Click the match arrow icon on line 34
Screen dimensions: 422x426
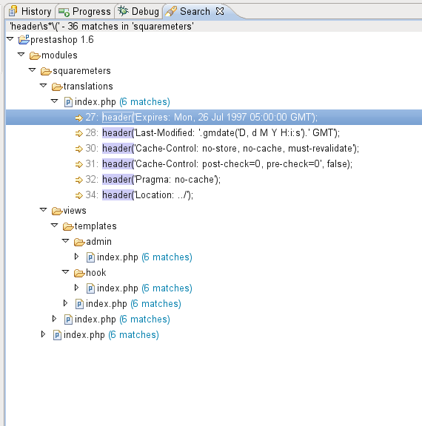[x=79, y=195]
